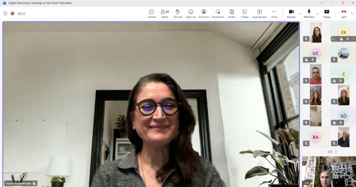Expand the Ayrıl leave options arrow
The width and height of the screenshot is (356, 187).
352,14
